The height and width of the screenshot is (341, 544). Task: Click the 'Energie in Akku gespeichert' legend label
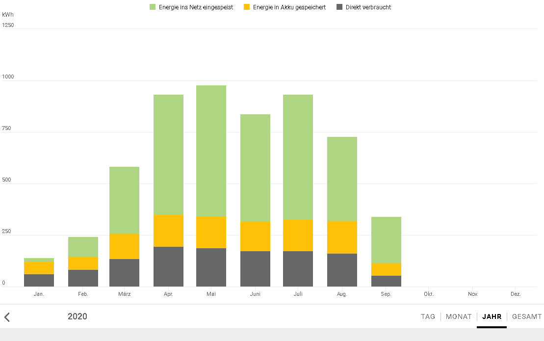coord(289,7)
